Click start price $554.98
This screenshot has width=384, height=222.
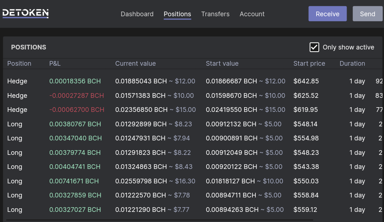[x=306, y=138]
